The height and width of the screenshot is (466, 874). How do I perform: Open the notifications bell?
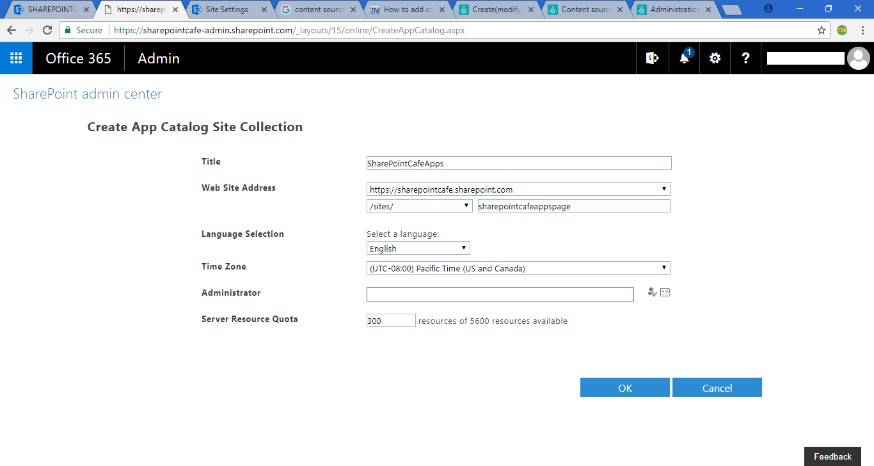tap(684, 58)
